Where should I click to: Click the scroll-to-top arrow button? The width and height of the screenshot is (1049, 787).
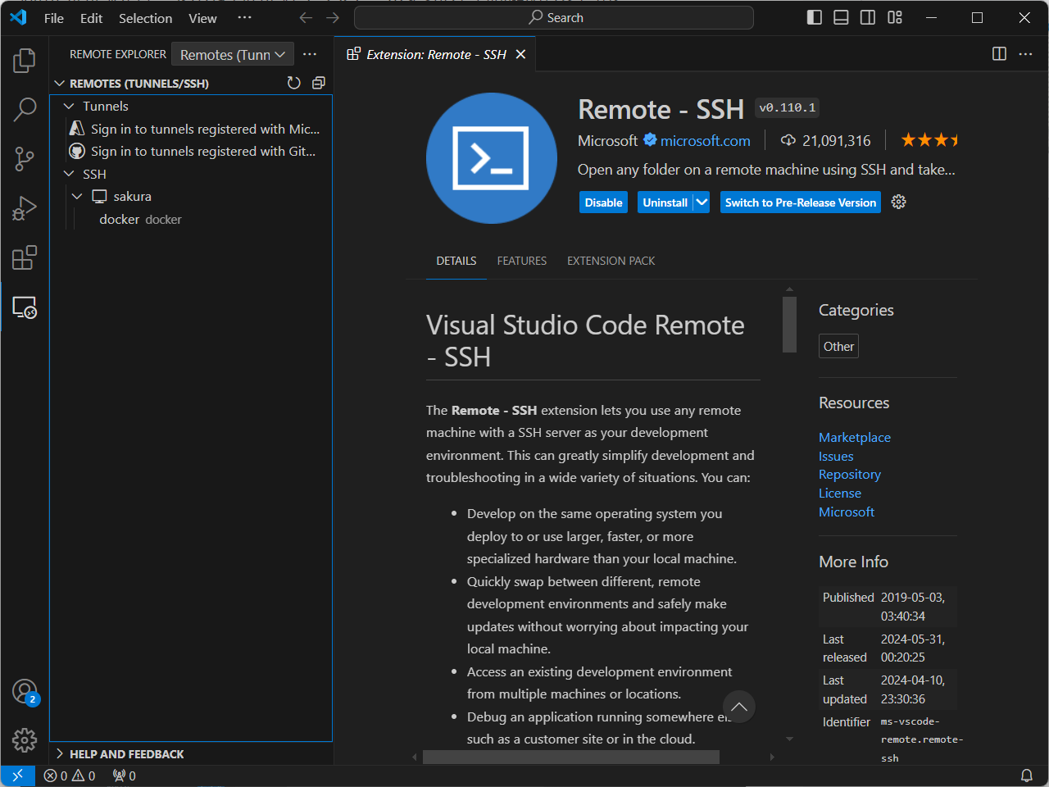[x=739, y=707]
